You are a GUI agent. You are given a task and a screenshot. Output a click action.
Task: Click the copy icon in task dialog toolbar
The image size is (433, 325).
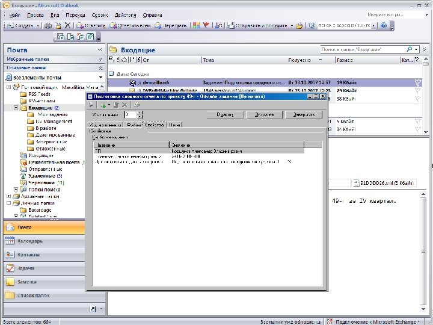click(x=116, y=105)
